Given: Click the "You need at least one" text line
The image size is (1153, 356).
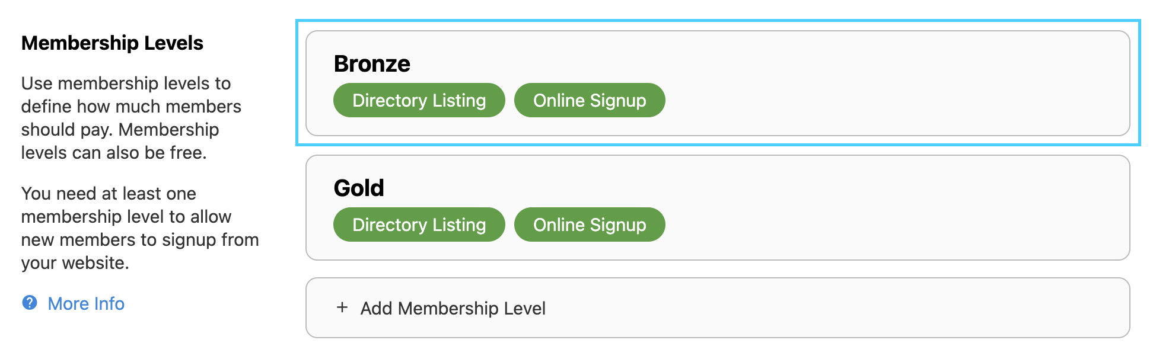Looking at the screenshot, I should [x=109, y=194].
